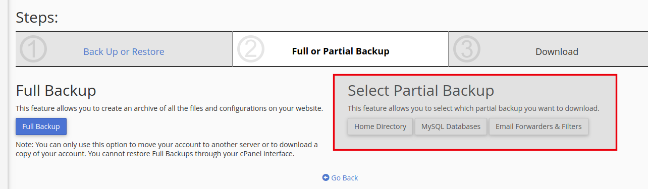This screenshot has height=189, width=648.
Task: Click the note about restoring Full Backups
Action: tap(167, 149)
